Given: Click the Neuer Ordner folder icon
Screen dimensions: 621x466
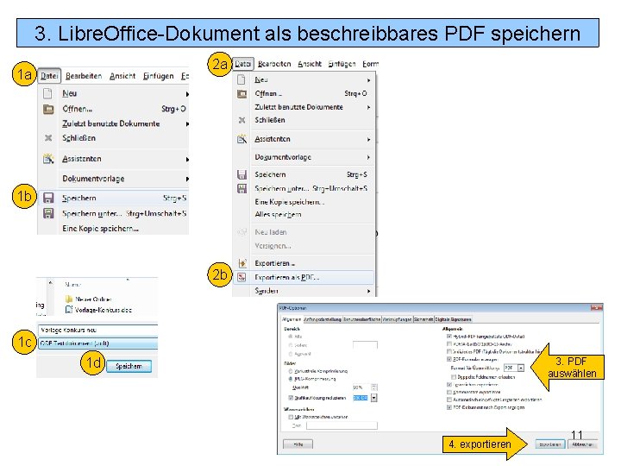Looking at the screenshot, I should click(69, 299).
